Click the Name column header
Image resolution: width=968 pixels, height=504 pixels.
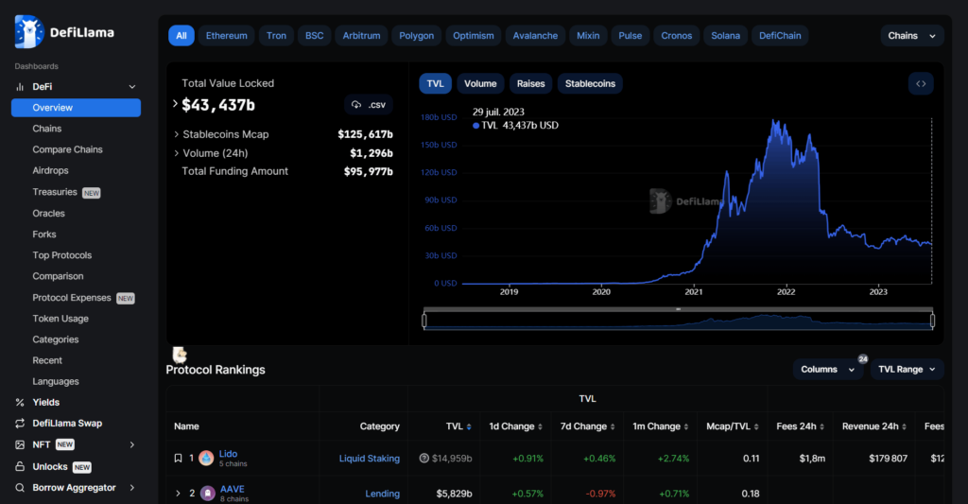pos(186,426)
